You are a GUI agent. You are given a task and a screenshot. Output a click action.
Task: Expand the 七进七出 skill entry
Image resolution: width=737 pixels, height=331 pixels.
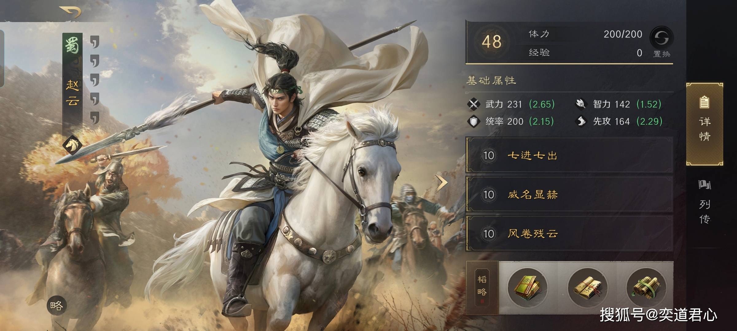(569, 155)
